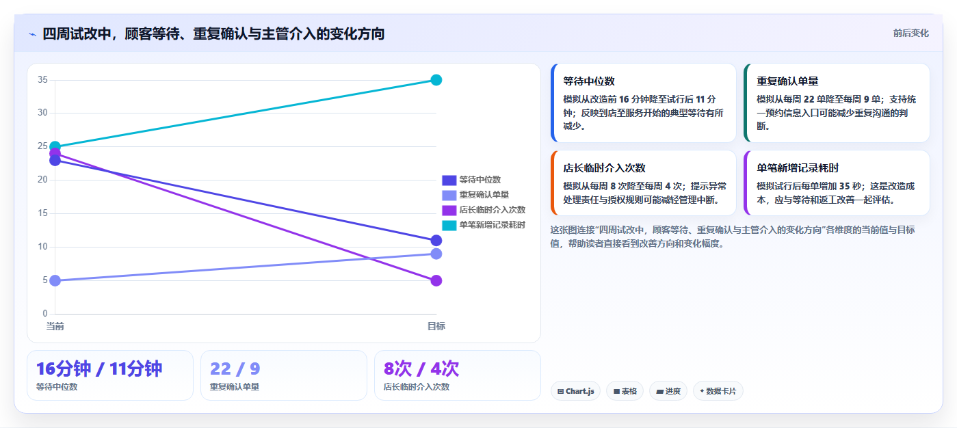
Task: Toggle the 等待中位数 legend color box
Action: [x=449, y=180]
